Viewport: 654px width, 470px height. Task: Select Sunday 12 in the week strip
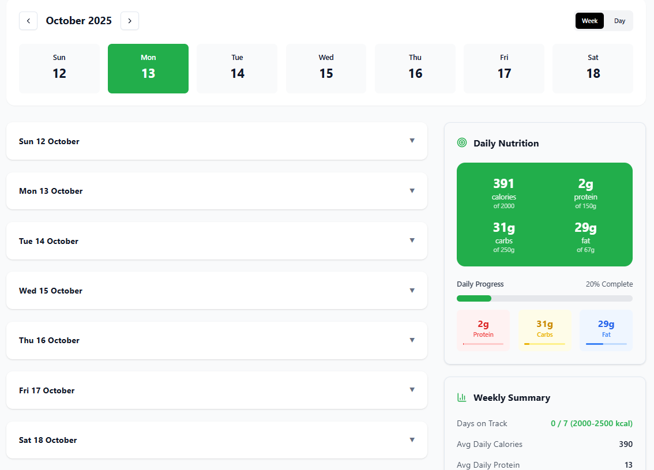pos(59,69)
